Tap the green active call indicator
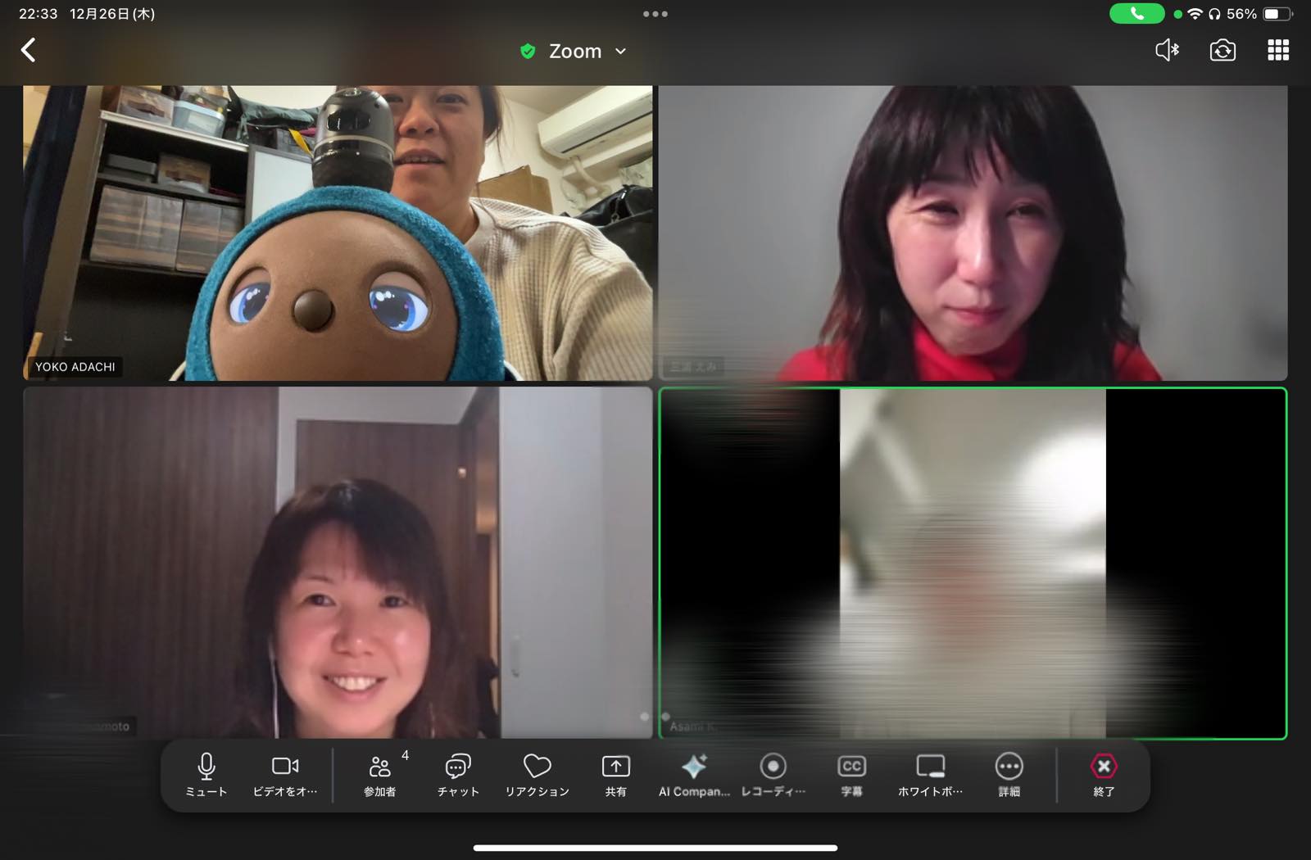The image size is (1311, 860). pos(1136,13)
